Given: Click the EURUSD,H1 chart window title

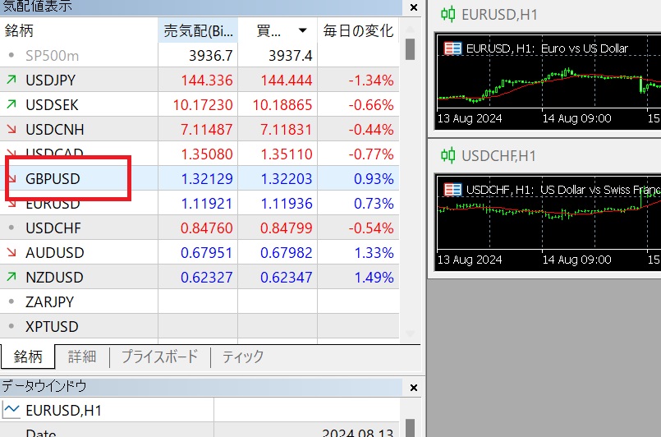Looking at the screenshot, I should pos(499,15).
